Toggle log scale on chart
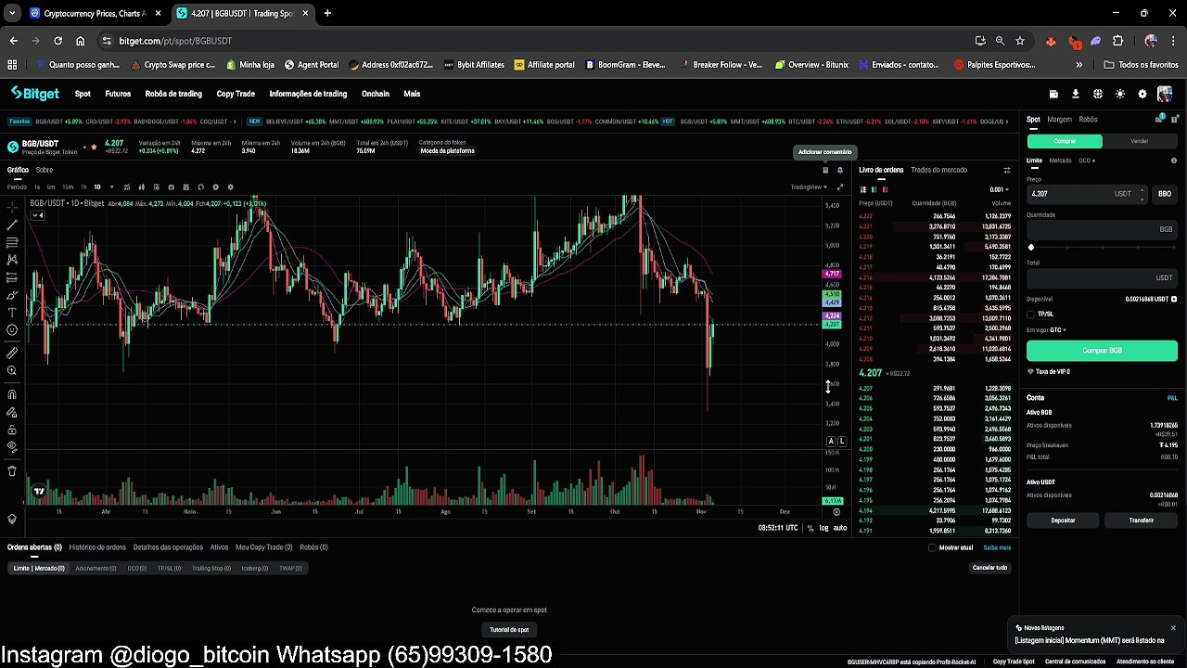Screen dimensions: 1187x668 (823, 528)
